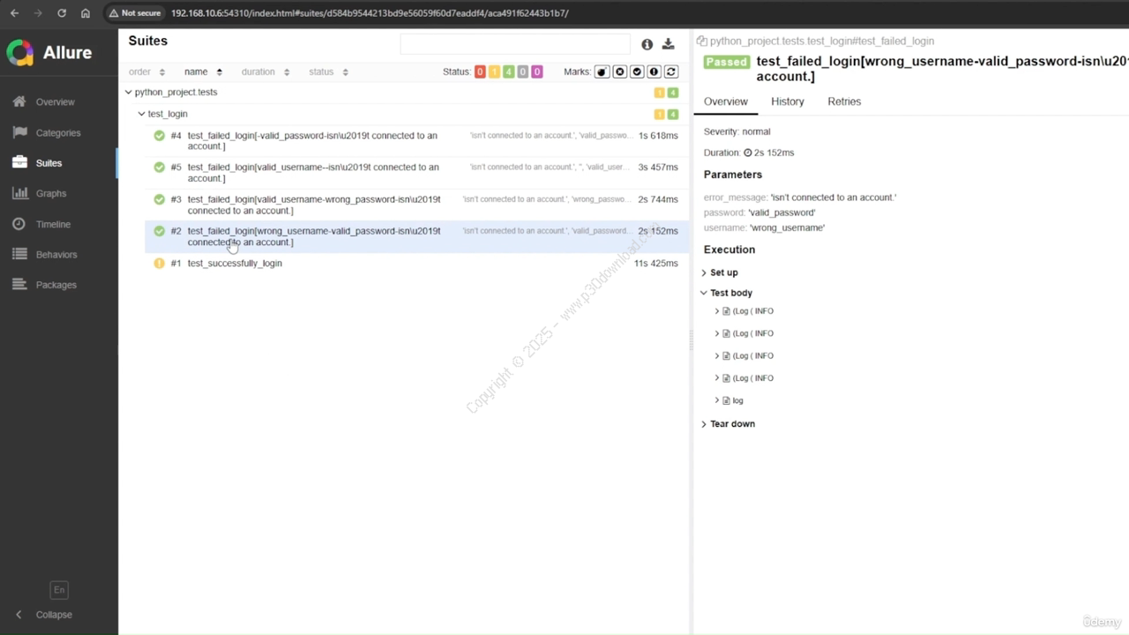Toggle the gray skipped status filter

pyautogui.click(x=522, y=71)
